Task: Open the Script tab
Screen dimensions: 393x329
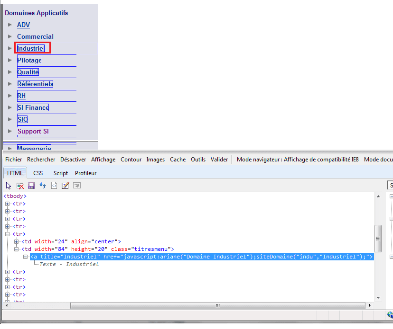Action: [60, 173]
